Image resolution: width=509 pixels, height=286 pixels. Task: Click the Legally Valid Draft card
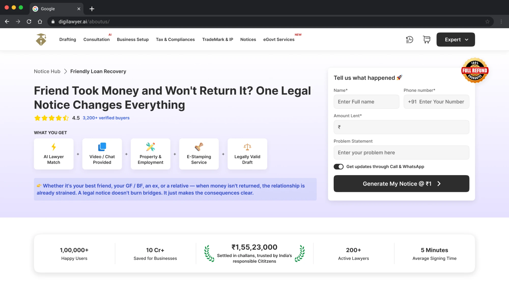pos(247,154)
